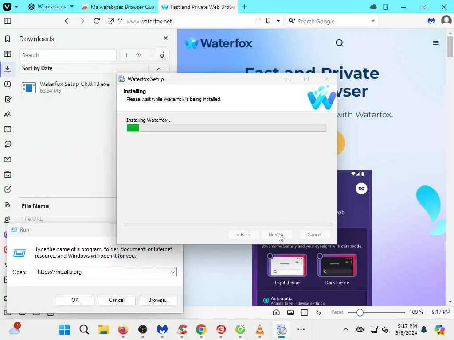Go back with the Back arrow
The width and height of the screenshot is (454, 340).
(x=67, y=21)
